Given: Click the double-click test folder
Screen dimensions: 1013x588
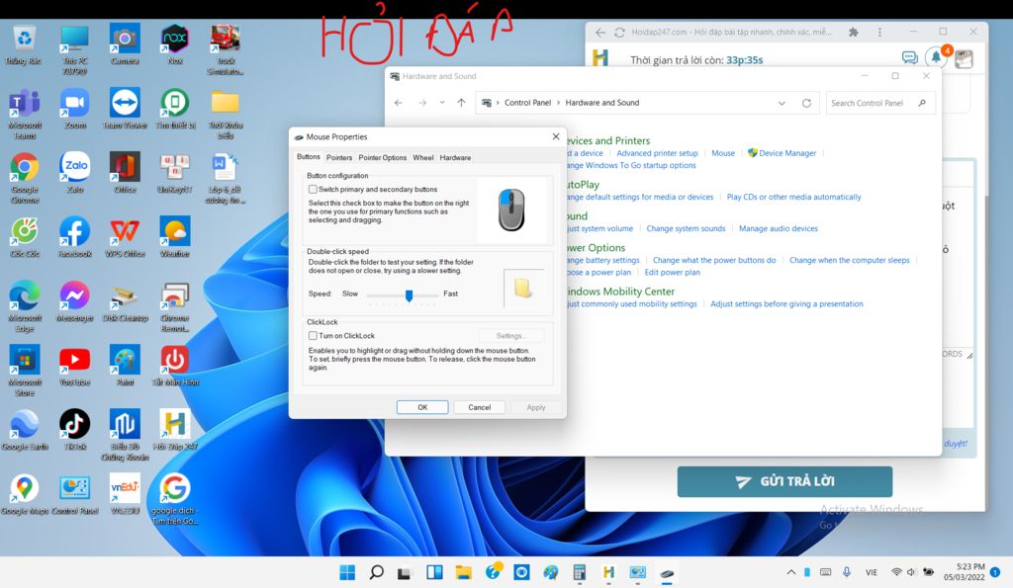Looking at the screenshot, I should [522, 288].
